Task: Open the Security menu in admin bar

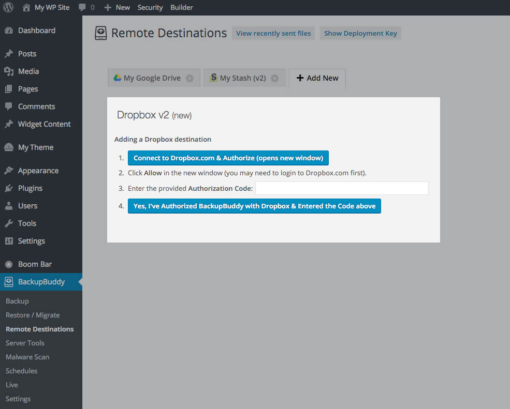Action: pyautogui.click(x=150, y=7)
